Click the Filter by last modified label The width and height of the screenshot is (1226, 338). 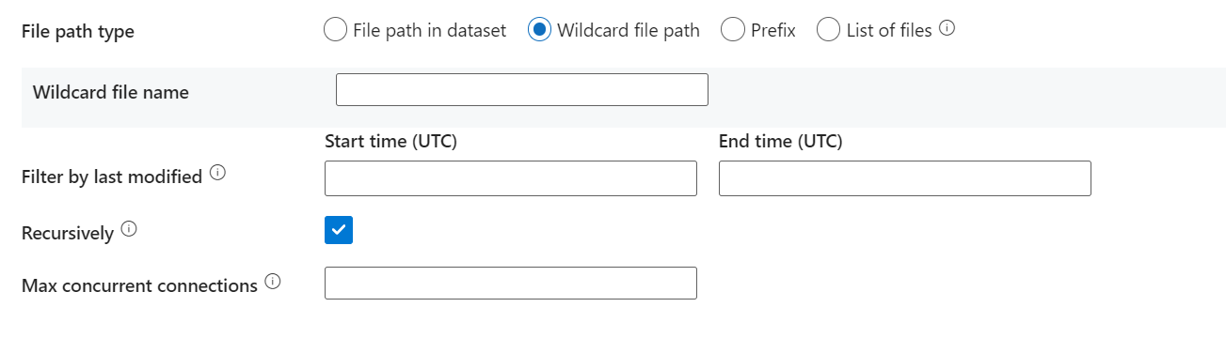[112, 177]
